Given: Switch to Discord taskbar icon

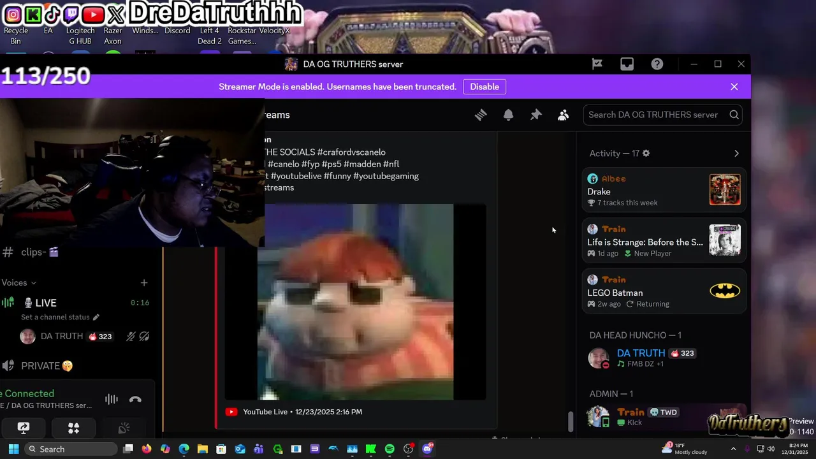Looking at the screenshot, I should click(427, 449).
